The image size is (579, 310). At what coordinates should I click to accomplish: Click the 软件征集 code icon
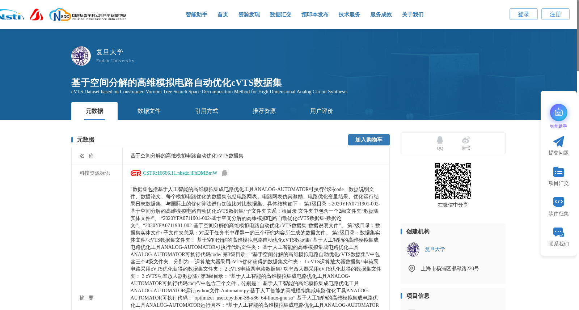558,202
